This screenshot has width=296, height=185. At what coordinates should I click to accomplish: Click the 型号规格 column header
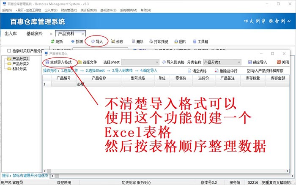[138, 78]
